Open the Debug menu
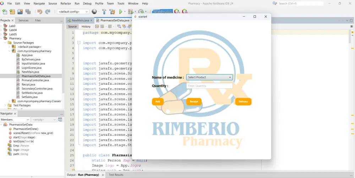This screenshot has width=355, height=178. (87, 4)
